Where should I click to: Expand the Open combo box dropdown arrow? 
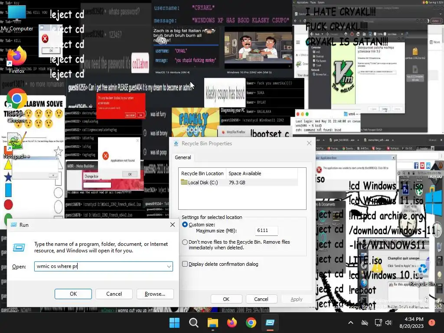pos(169,267)
